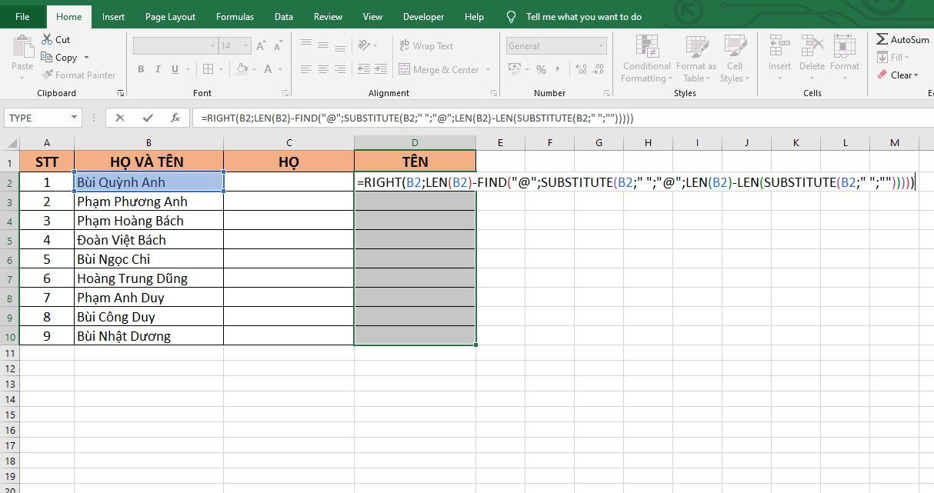Screen dimensions: 934x493
Task: Open the Page Layout tab
Action: pos(170,16)
